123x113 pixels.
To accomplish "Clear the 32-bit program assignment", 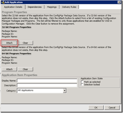I will pyautogui.click(x=25, y=43).
